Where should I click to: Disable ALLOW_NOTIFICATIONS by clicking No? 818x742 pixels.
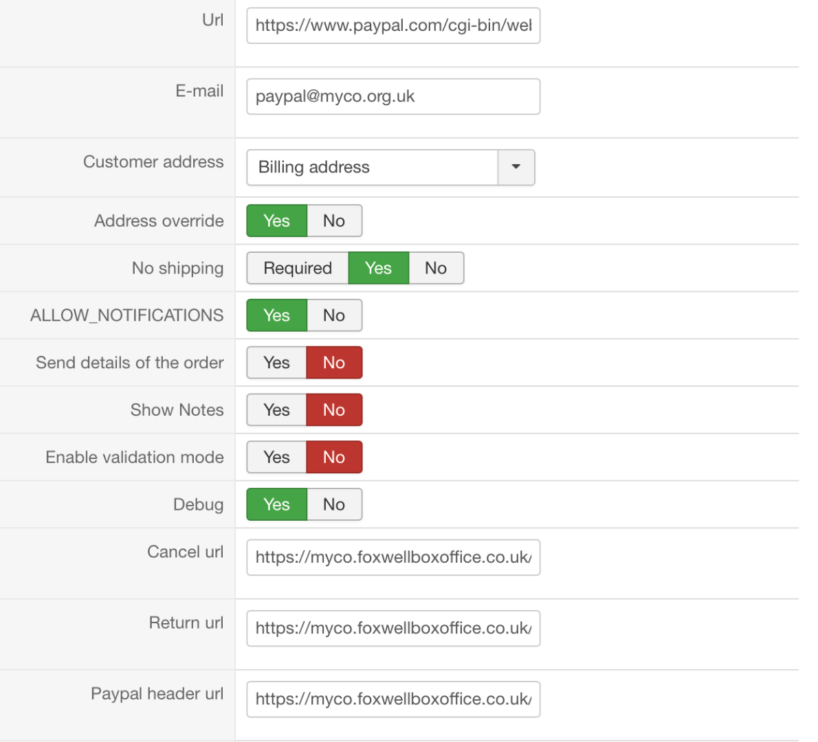point(334,315)
